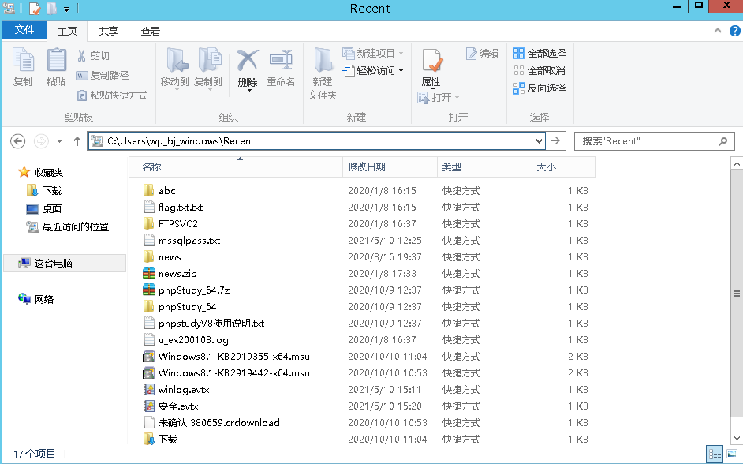Click the Paste clipboard icon
This screenshot has height=464, width=743.
(56, 60)
